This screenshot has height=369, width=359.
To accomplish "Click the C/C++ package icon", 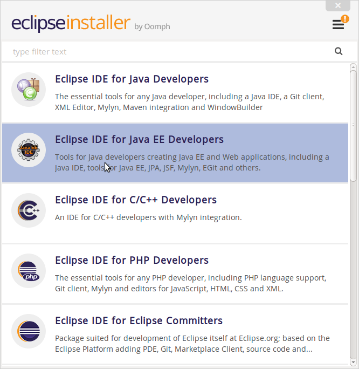I will click(29, 210).
